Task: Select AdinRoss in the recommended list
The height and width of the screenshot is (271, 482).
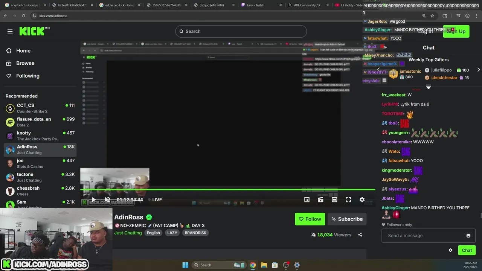Action: click(x=40, y=150)
